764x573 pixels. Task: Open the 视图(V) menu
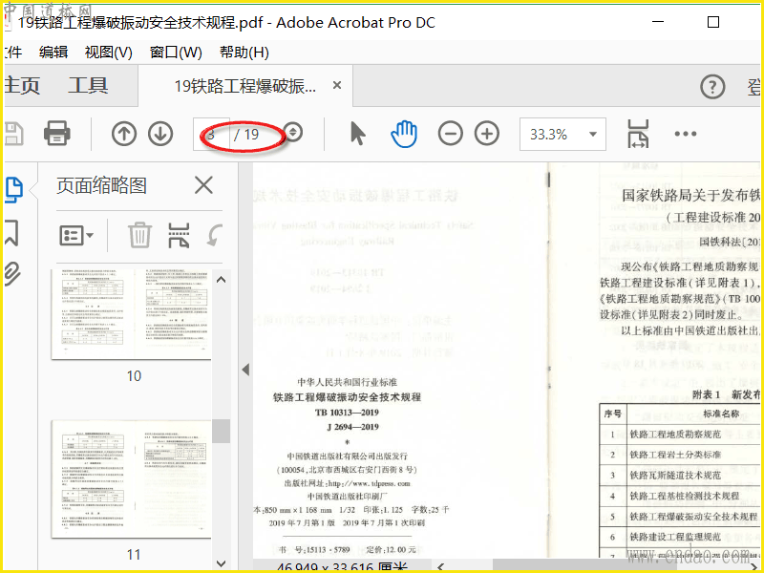108,53
